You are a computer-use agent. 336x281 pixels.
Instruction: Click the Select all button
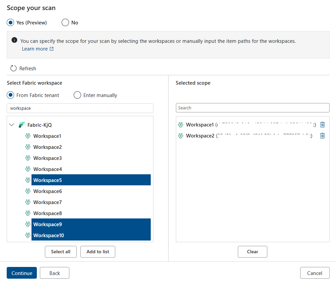click(x=61, y=252)
